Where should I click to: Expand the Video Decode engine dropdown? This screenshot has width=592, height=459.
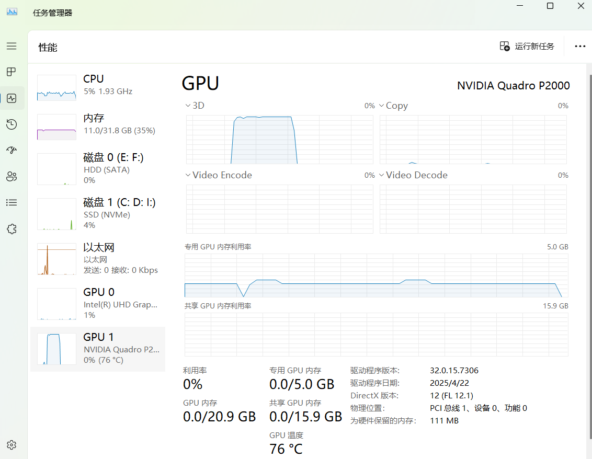[381, 175]
